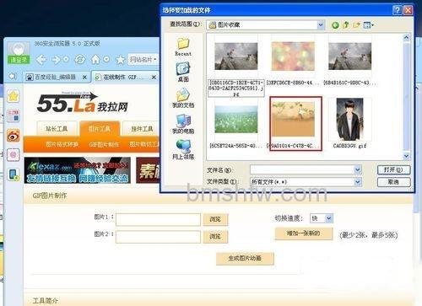The width and height of the screenshot is (422, 306).
Task: Select the 站长工具 navigation tab
Action: click(57, 129)
